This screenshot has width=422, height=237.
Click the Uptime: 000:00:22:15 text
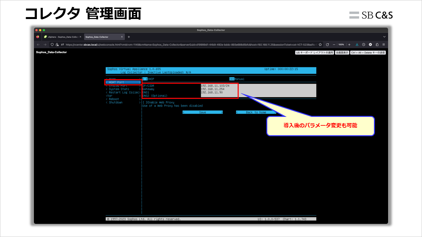click(x=281, y=69)
